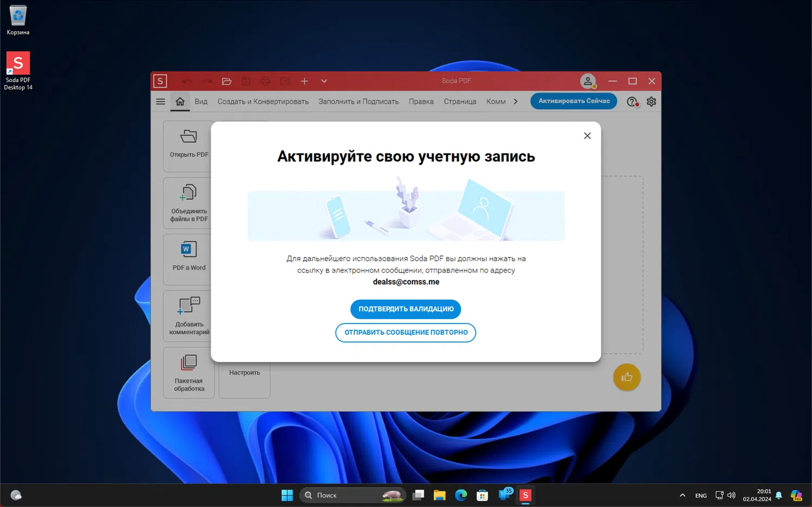Click the Soda PDF logo in title bar
This screenshot has width=812, height=507.
click(160, 81)
